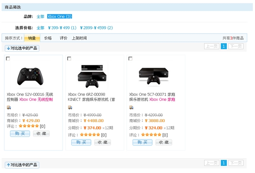255x173 pixels.
Task: Click the top page 1 button
Action: point(224,46)
